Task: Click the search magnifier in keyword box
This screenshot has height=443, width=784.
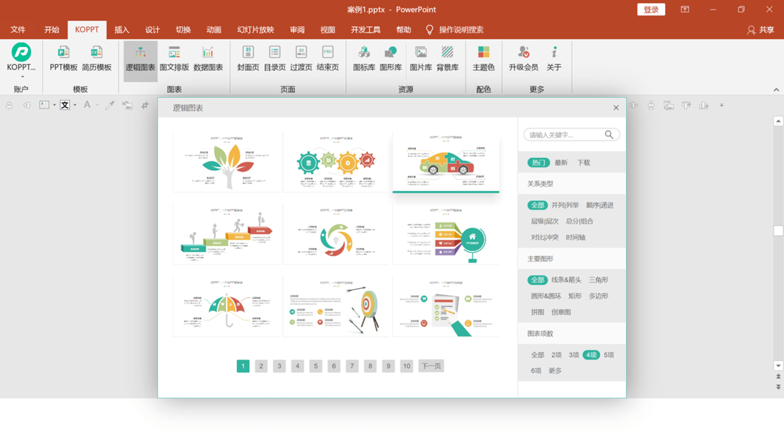Action: pos(609,135)
